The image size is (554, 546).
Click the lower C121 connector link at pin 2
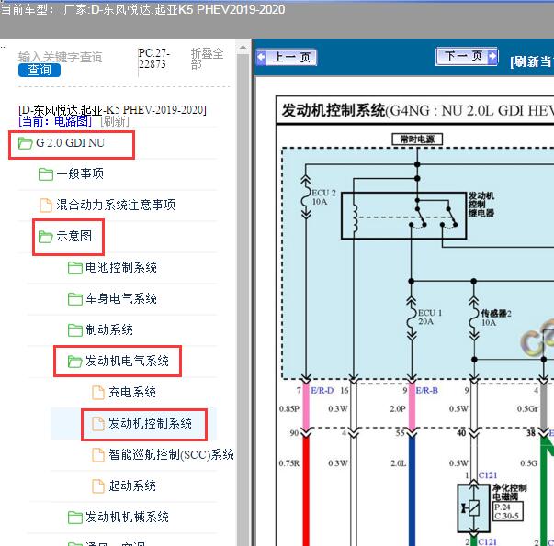(488, 541)
